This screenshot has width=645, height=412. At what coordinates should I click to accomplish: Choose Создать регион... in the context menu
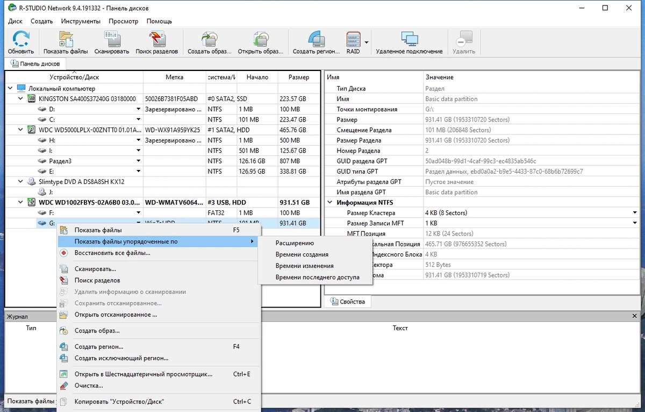click(x=159, y=347)
